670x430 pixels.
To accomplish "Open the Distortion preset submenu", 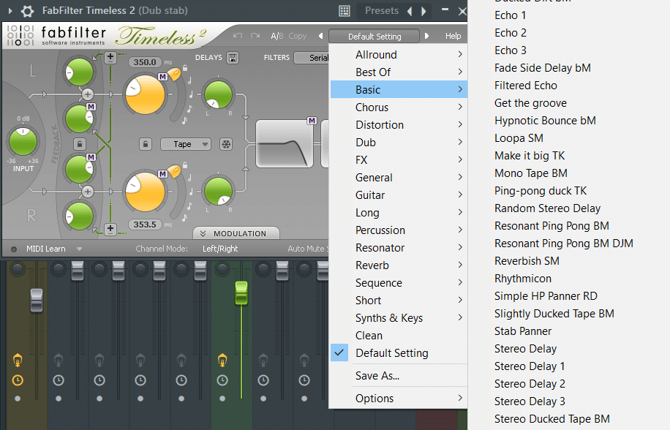I will tap(398, 125).
